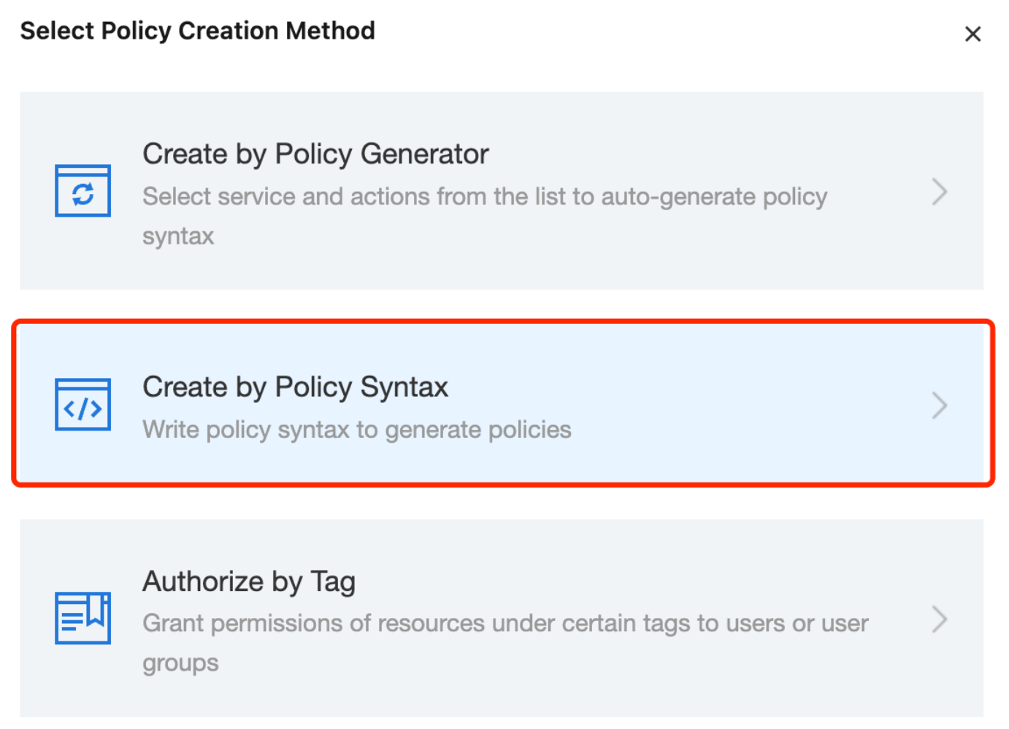Close the Select Policy Creation Method dialog
The height and width of the screenshot is (729, 1009).
click(x=972, y=34)
